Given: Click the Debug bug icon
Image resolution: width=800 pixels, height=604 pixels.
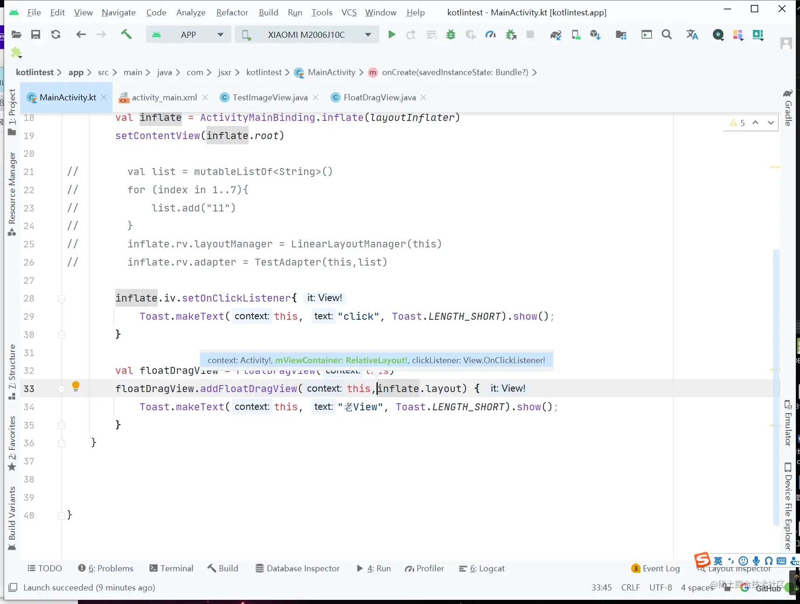Looking at the screenshot, I should tap(451, 35).
